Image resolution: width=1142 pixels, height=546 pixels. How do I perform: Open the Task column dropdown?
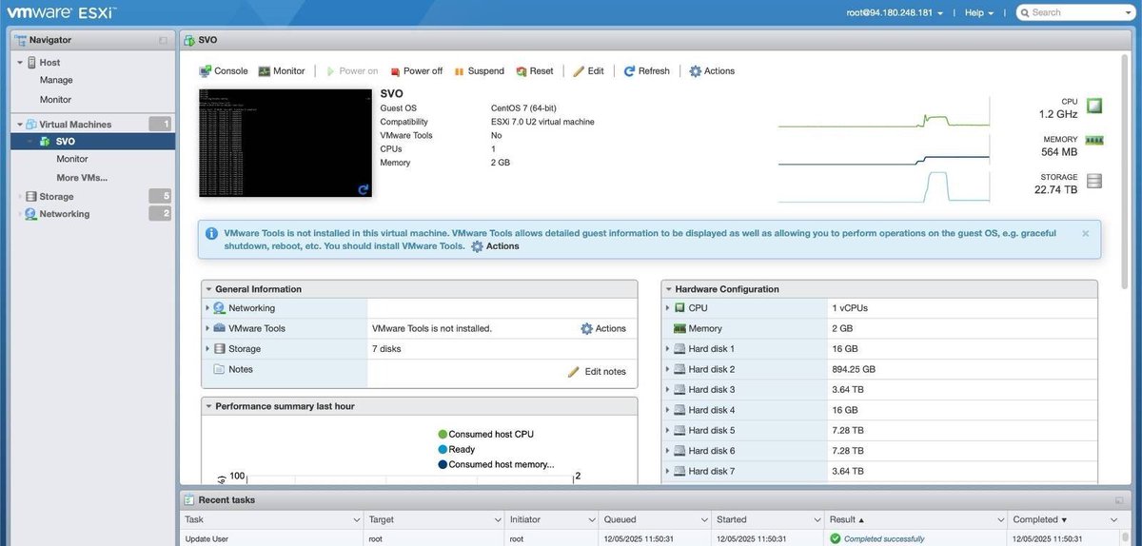pos(355,520)
